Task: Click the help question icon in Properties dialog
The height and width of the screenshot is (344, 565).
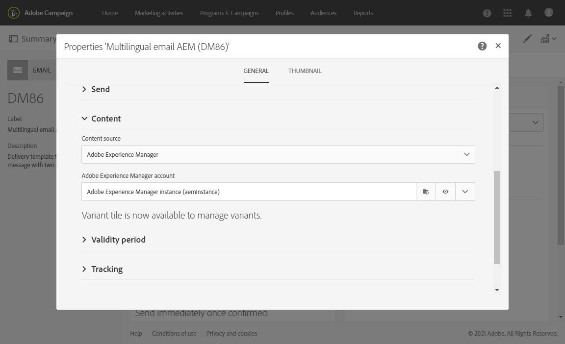Action: coord(482,46)
